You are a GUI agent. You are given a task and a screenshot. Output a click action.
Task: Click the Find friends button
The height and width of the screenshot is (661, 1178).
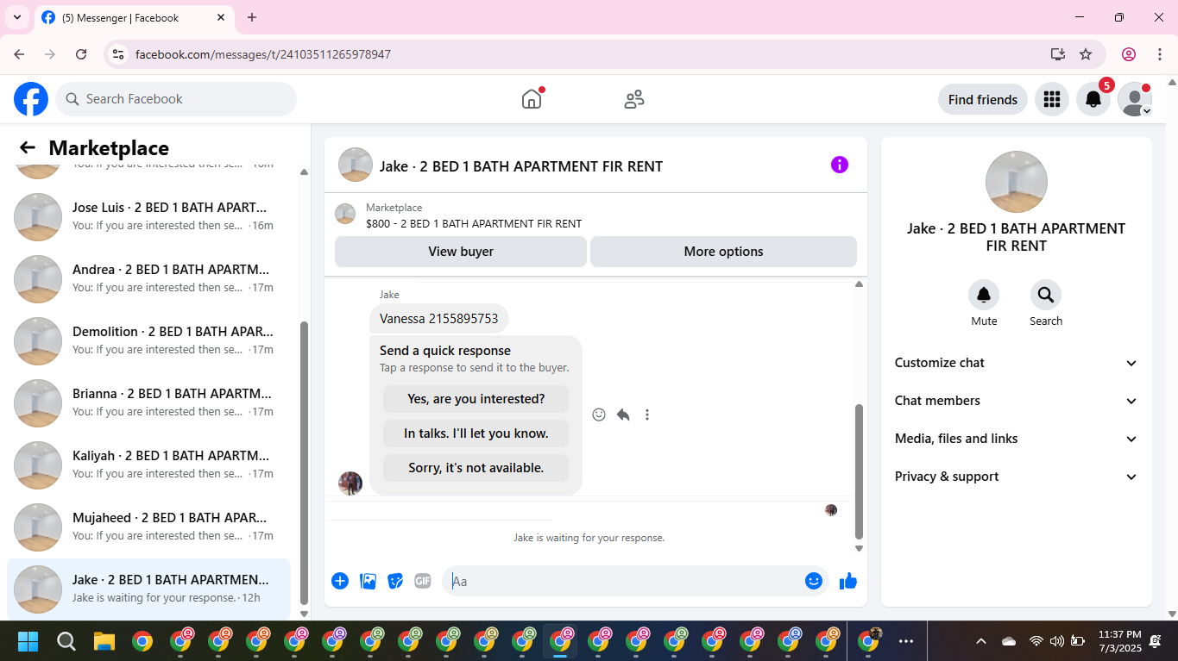tap(983, 99)
